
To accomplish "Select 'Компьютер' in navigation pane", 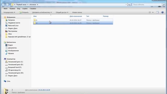I will pyautogui.click(x=11, y=59).
